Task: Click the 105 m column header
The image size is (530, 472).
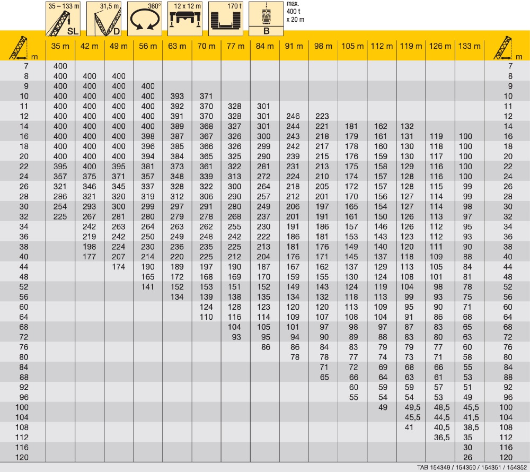Action: [x=352, y=46]
